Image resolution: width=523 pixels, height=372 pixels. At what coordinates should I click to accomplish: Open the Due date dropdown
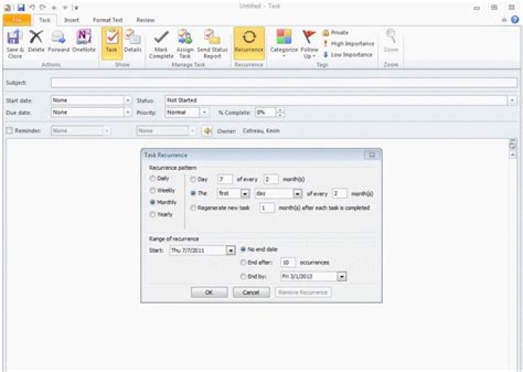[x=127, y=113]
